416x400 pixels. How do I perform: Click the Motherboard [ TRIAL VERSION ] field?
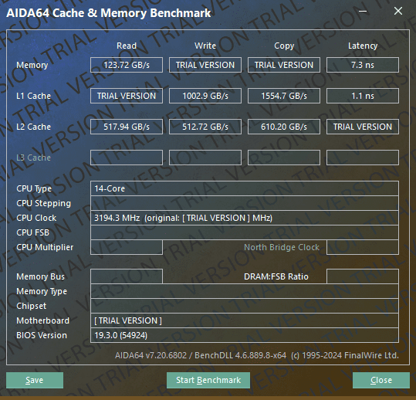245,320
